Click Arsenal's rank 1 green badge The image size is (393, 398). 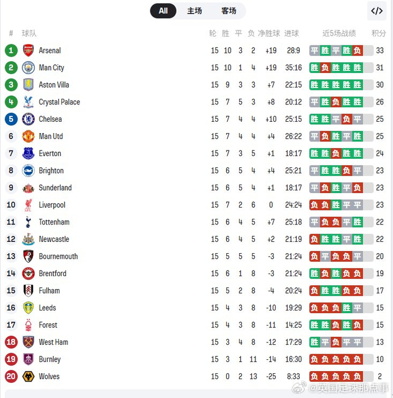[11, 51]
